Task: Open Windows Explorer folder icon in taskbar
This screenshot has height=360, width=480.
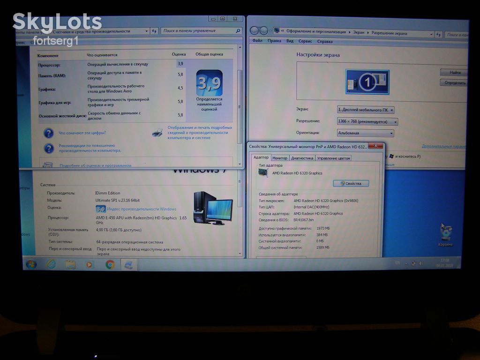Action: point(70,264)
